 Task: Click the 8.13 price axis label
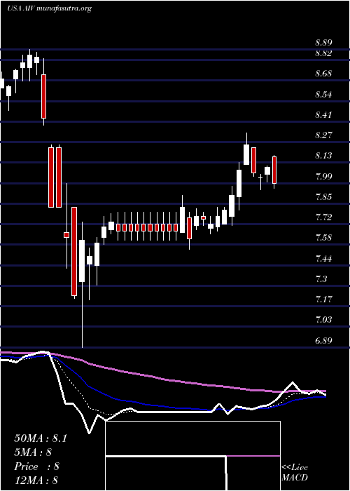tap(323, 156)
